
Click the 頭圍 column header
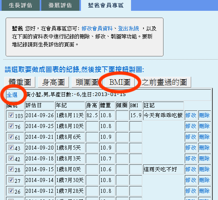[x=122, y=105]
